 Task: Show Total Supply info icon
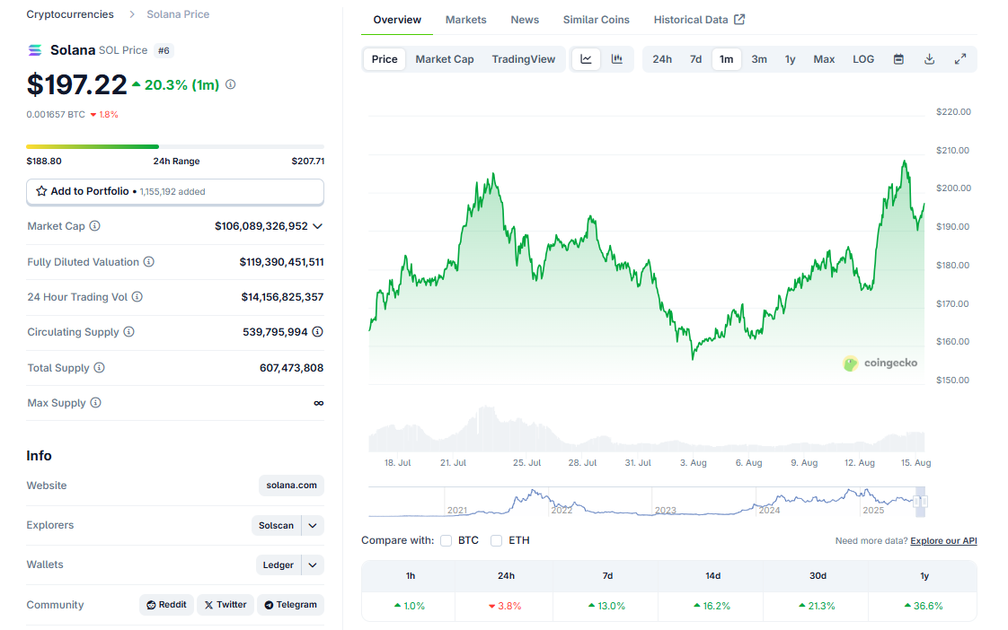(99, 367)
